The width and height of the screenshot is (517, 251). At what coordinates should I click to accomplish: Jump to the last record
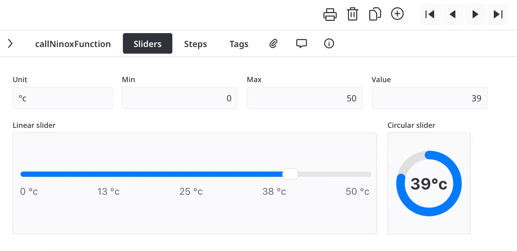pos(498,14)
